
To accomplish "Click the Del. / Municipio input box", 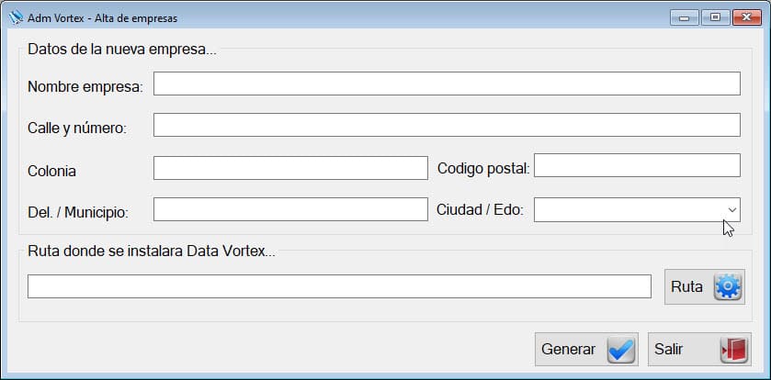I will coord(290,209).
